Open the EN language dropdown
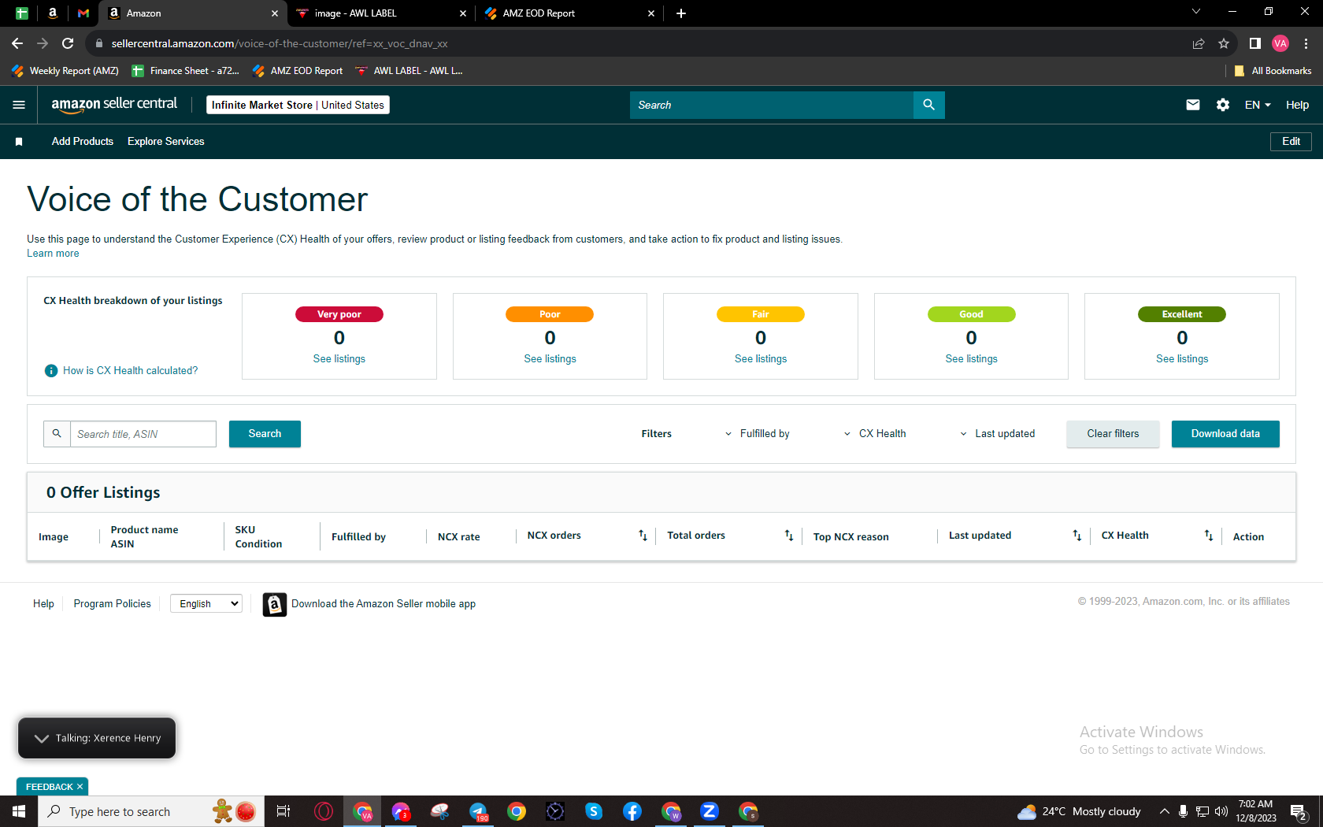Image resolution: width=1323 pixels, height=827 pixels. click(x=1258, y=105)
